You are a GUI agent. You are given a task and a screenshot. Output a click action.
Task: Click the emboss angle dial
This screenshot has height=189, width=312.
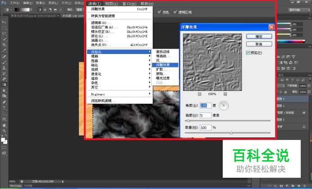point(224,106)
